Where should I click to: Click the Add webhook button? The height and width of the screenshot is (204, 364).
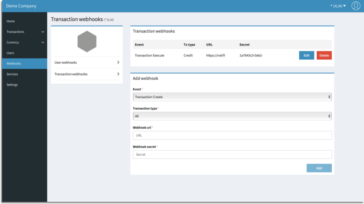click(319, 168)
